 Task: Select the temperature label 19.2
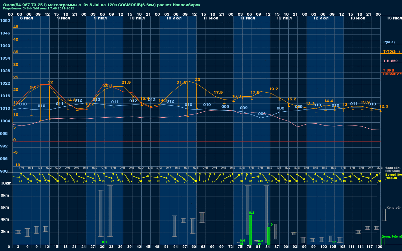point(274,89)
